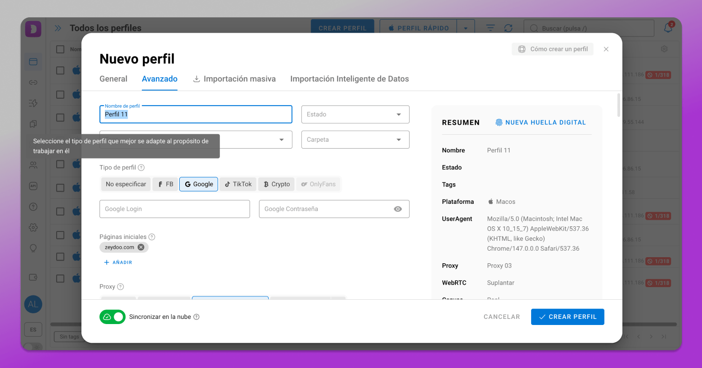Open the Importación Inteligente de Datos tab
Viewport: 702px width, 368px height.
pyautogui.click(x=350, y=79)
